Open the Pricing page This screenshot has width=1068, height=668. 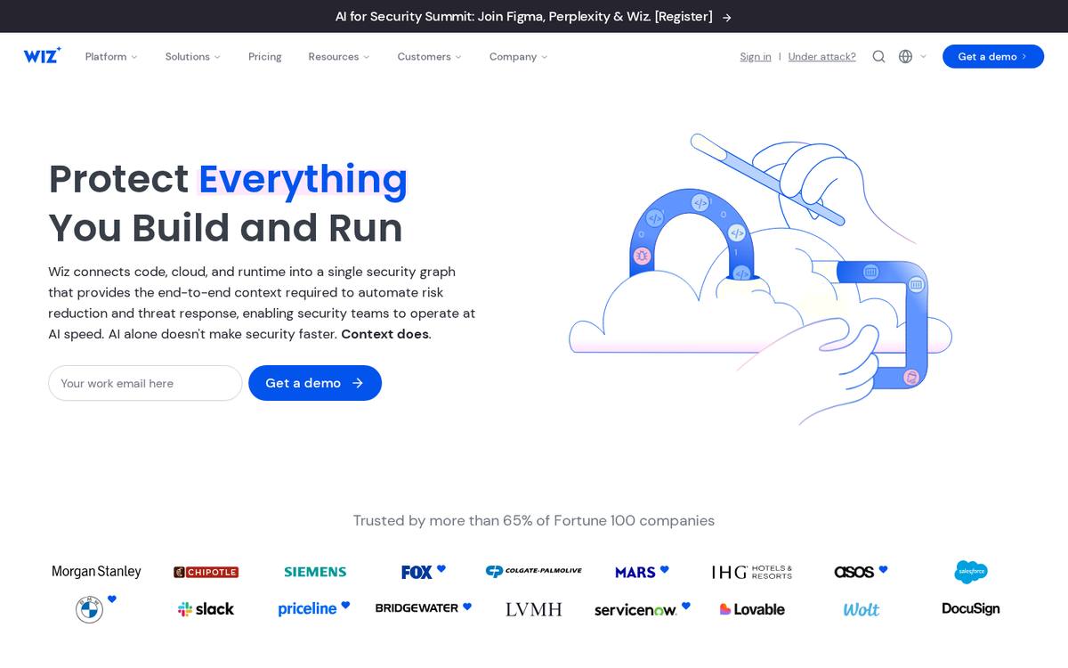click(x=264, y=56)
